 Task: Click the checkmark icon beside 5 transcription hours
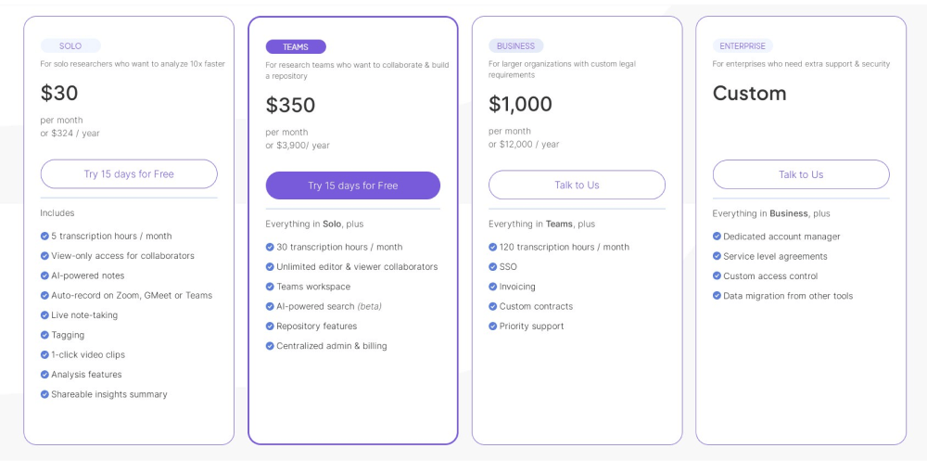[44, 236]
